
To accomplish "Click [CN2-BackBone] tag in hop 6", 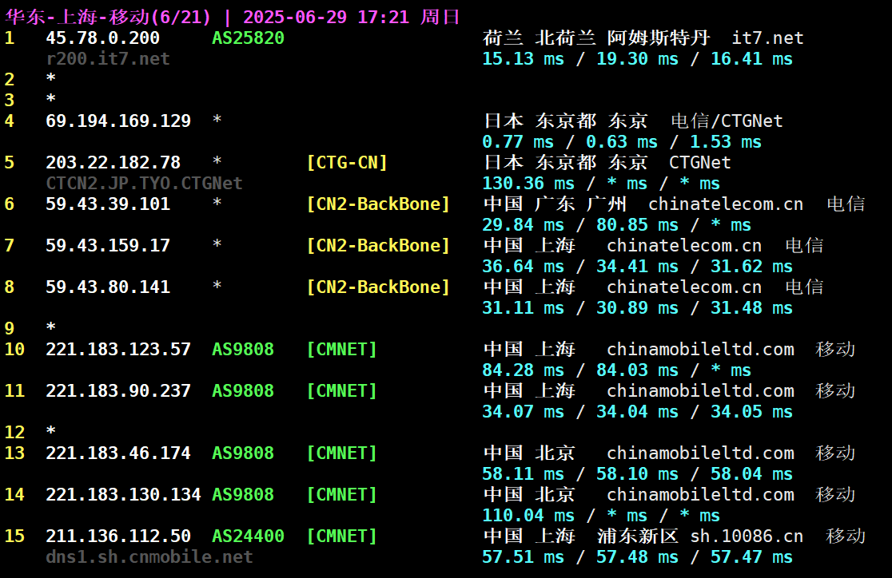I will click(x=378, y=204).
